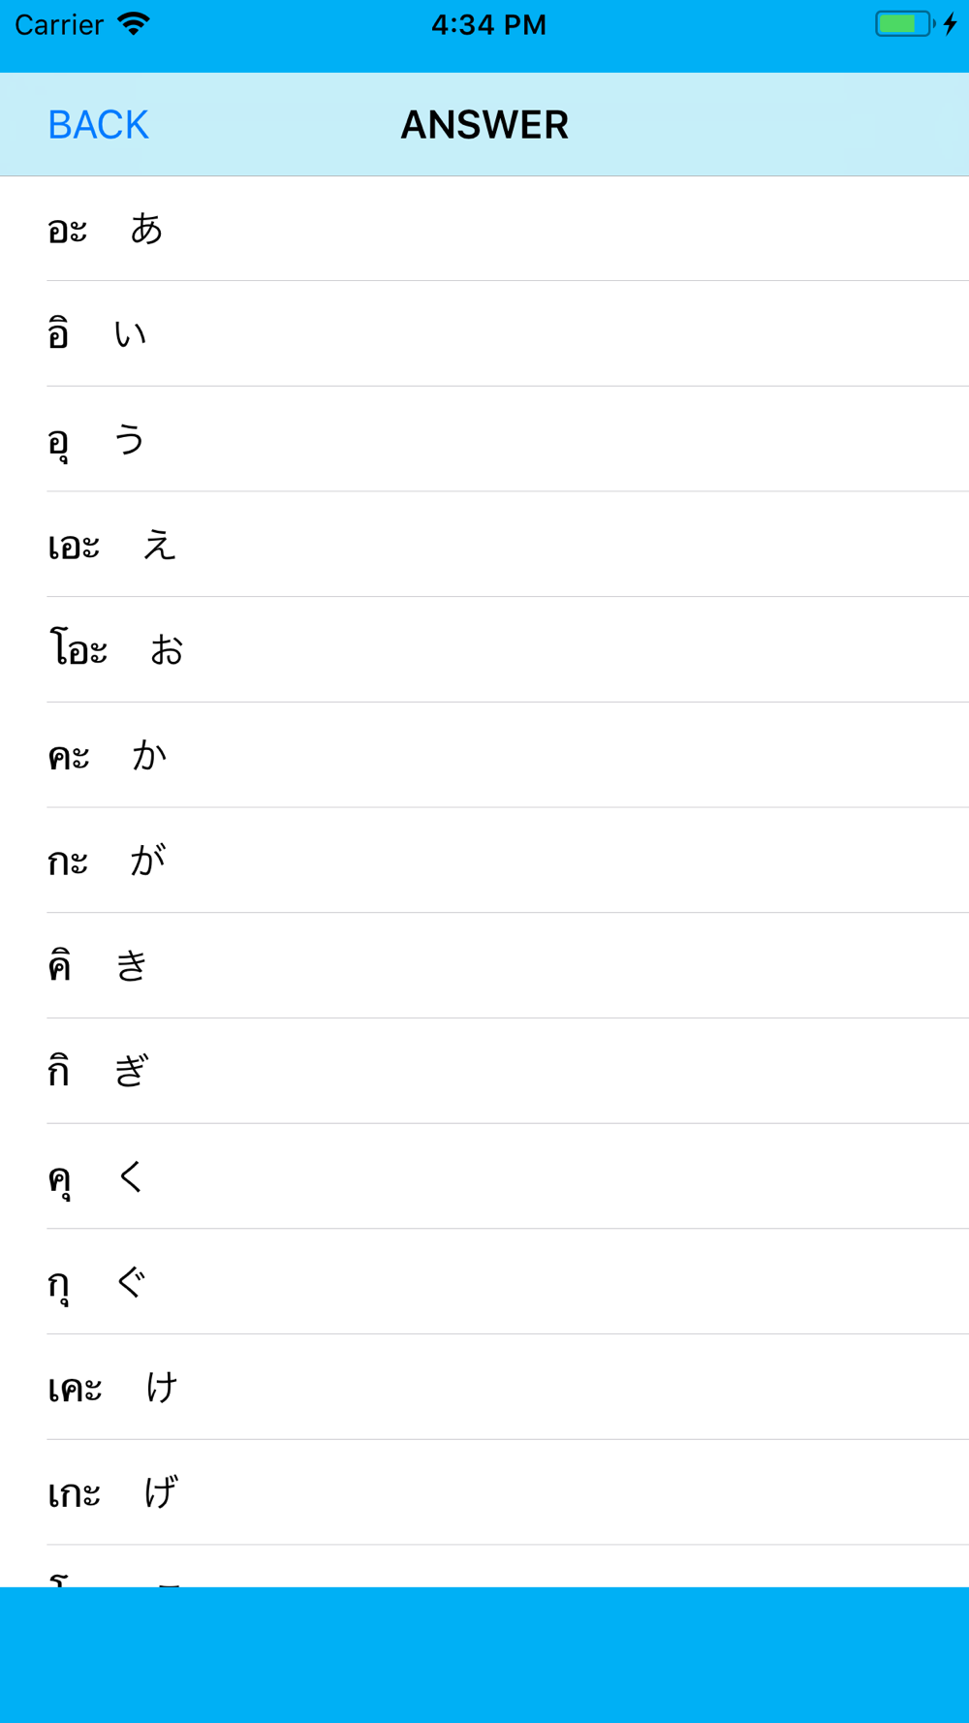
Task: Select the กุ ぐ row
Action: [484, 1282]
